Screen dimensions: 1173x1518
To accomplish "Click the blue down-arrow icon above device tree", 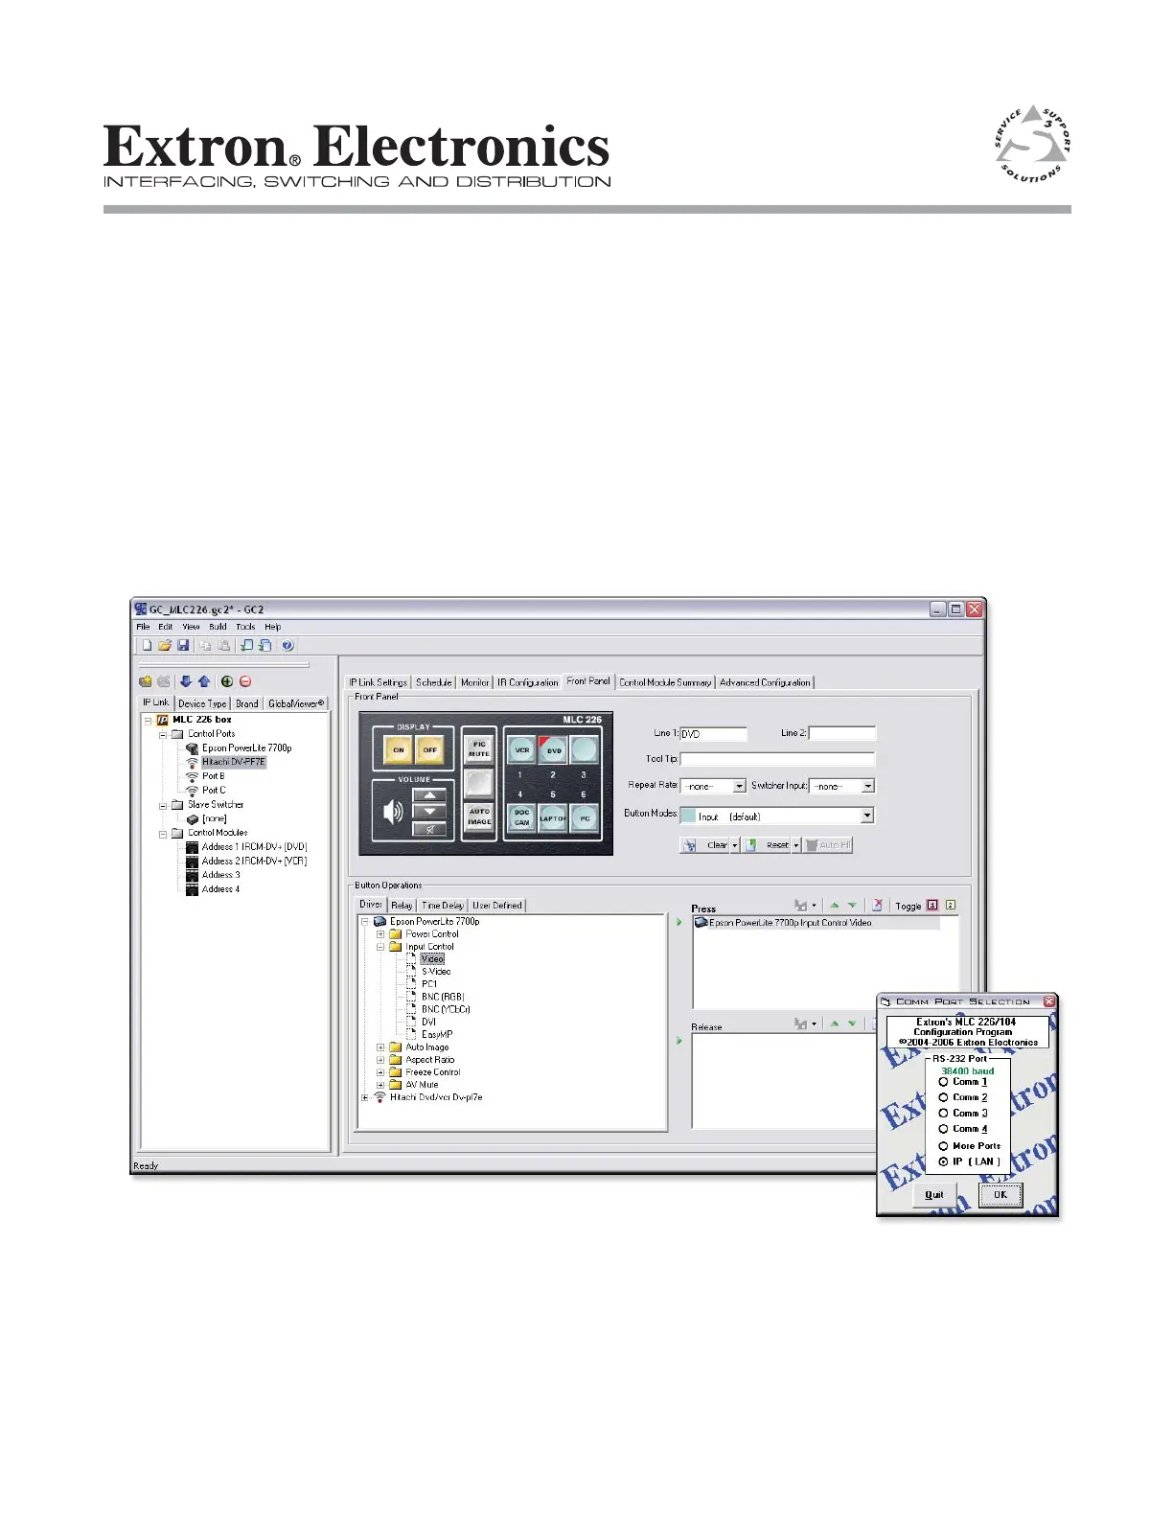I will [186, 681].
